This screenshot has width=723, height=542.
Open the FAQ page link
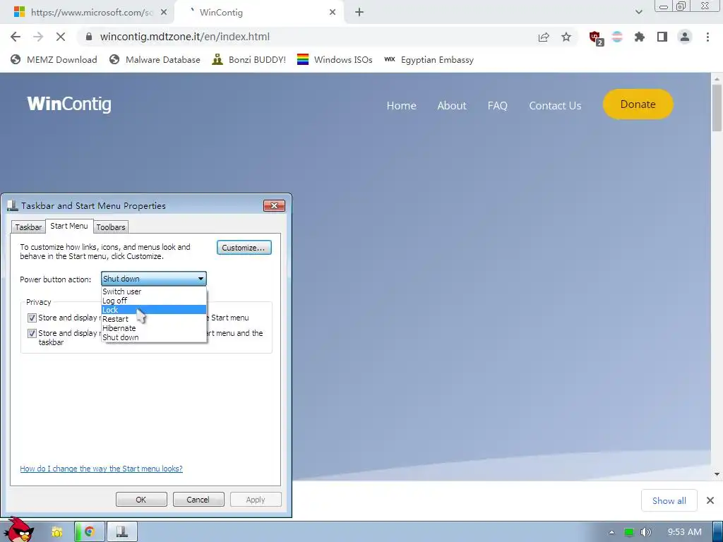click(497, 106)
